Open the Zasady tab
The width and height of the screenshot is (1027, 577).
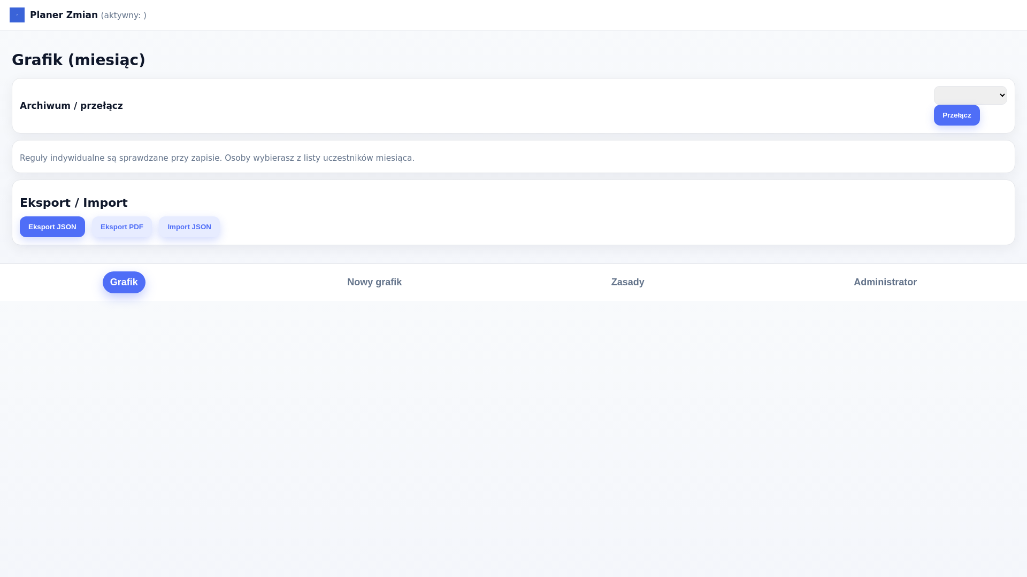click(x=627, y=282)
